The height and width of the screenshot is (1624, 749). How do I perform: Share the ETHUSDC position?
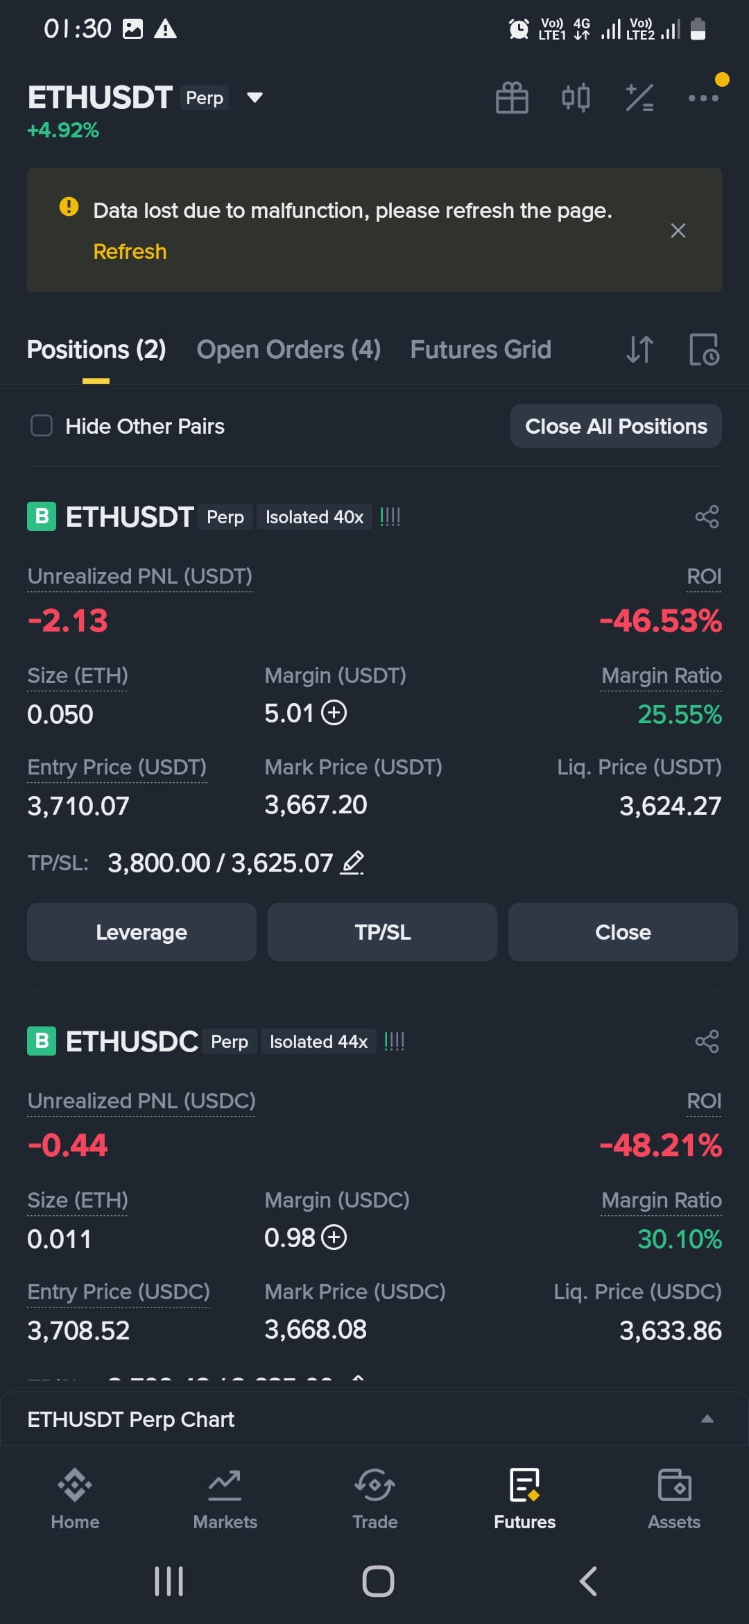707,1042
